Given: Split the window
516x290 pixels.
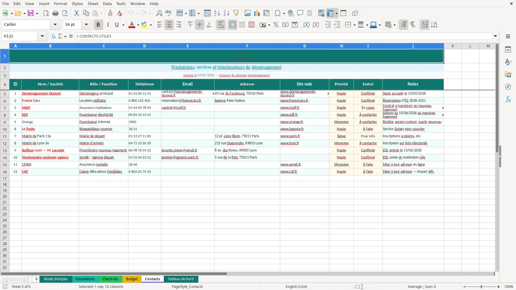Looking at the screenshot, I should point(344,13).
